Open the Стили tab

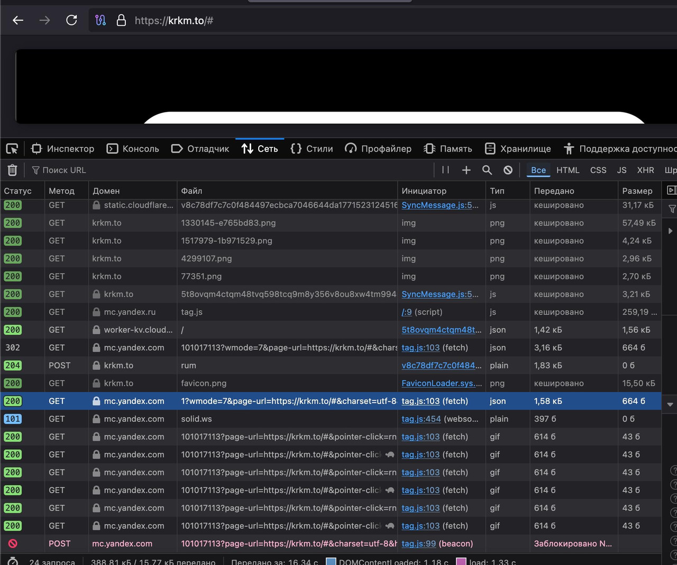point(312,149)
